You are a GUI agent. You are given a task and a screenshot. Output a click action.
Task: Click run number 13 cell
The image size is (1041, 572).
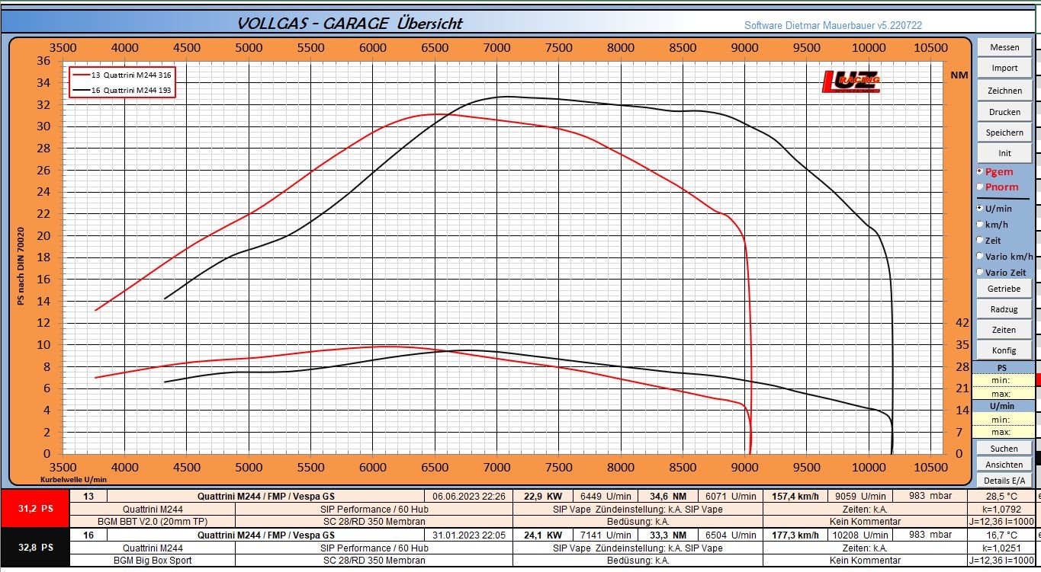coord(88,497)
